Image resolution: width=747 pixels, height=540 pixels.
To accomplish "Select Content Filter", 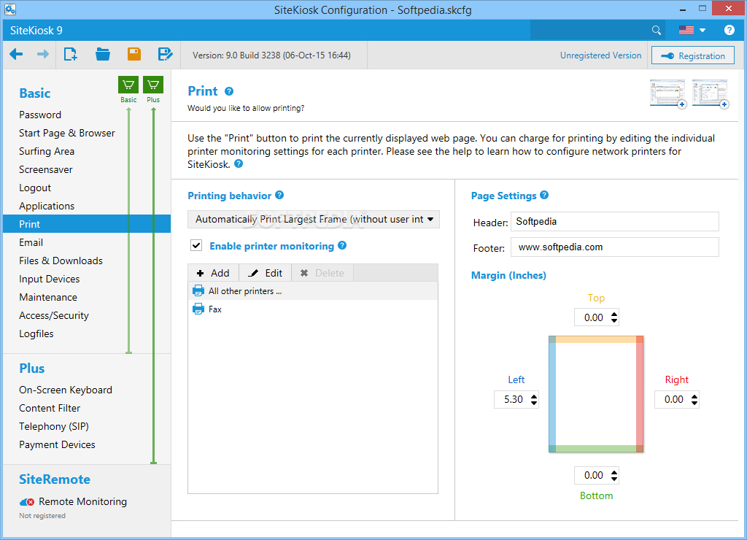I will click(50, 408).
